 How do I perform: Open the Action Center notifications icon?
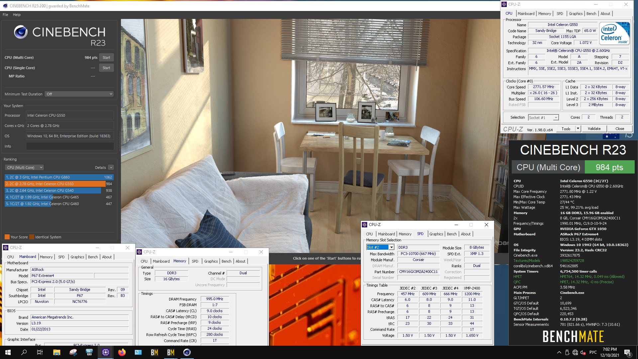pos(628,352)
